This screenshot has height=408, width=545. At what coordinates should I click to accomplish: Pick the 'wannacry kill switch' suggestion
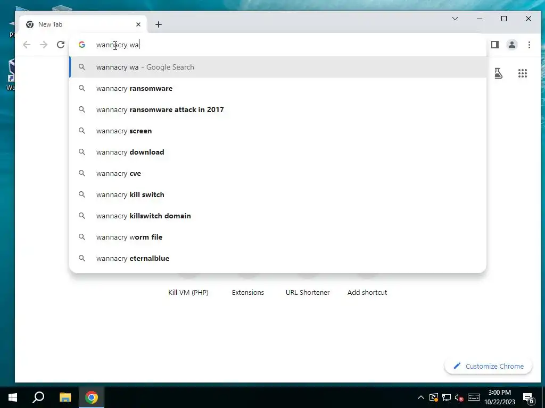click(278, 194)
